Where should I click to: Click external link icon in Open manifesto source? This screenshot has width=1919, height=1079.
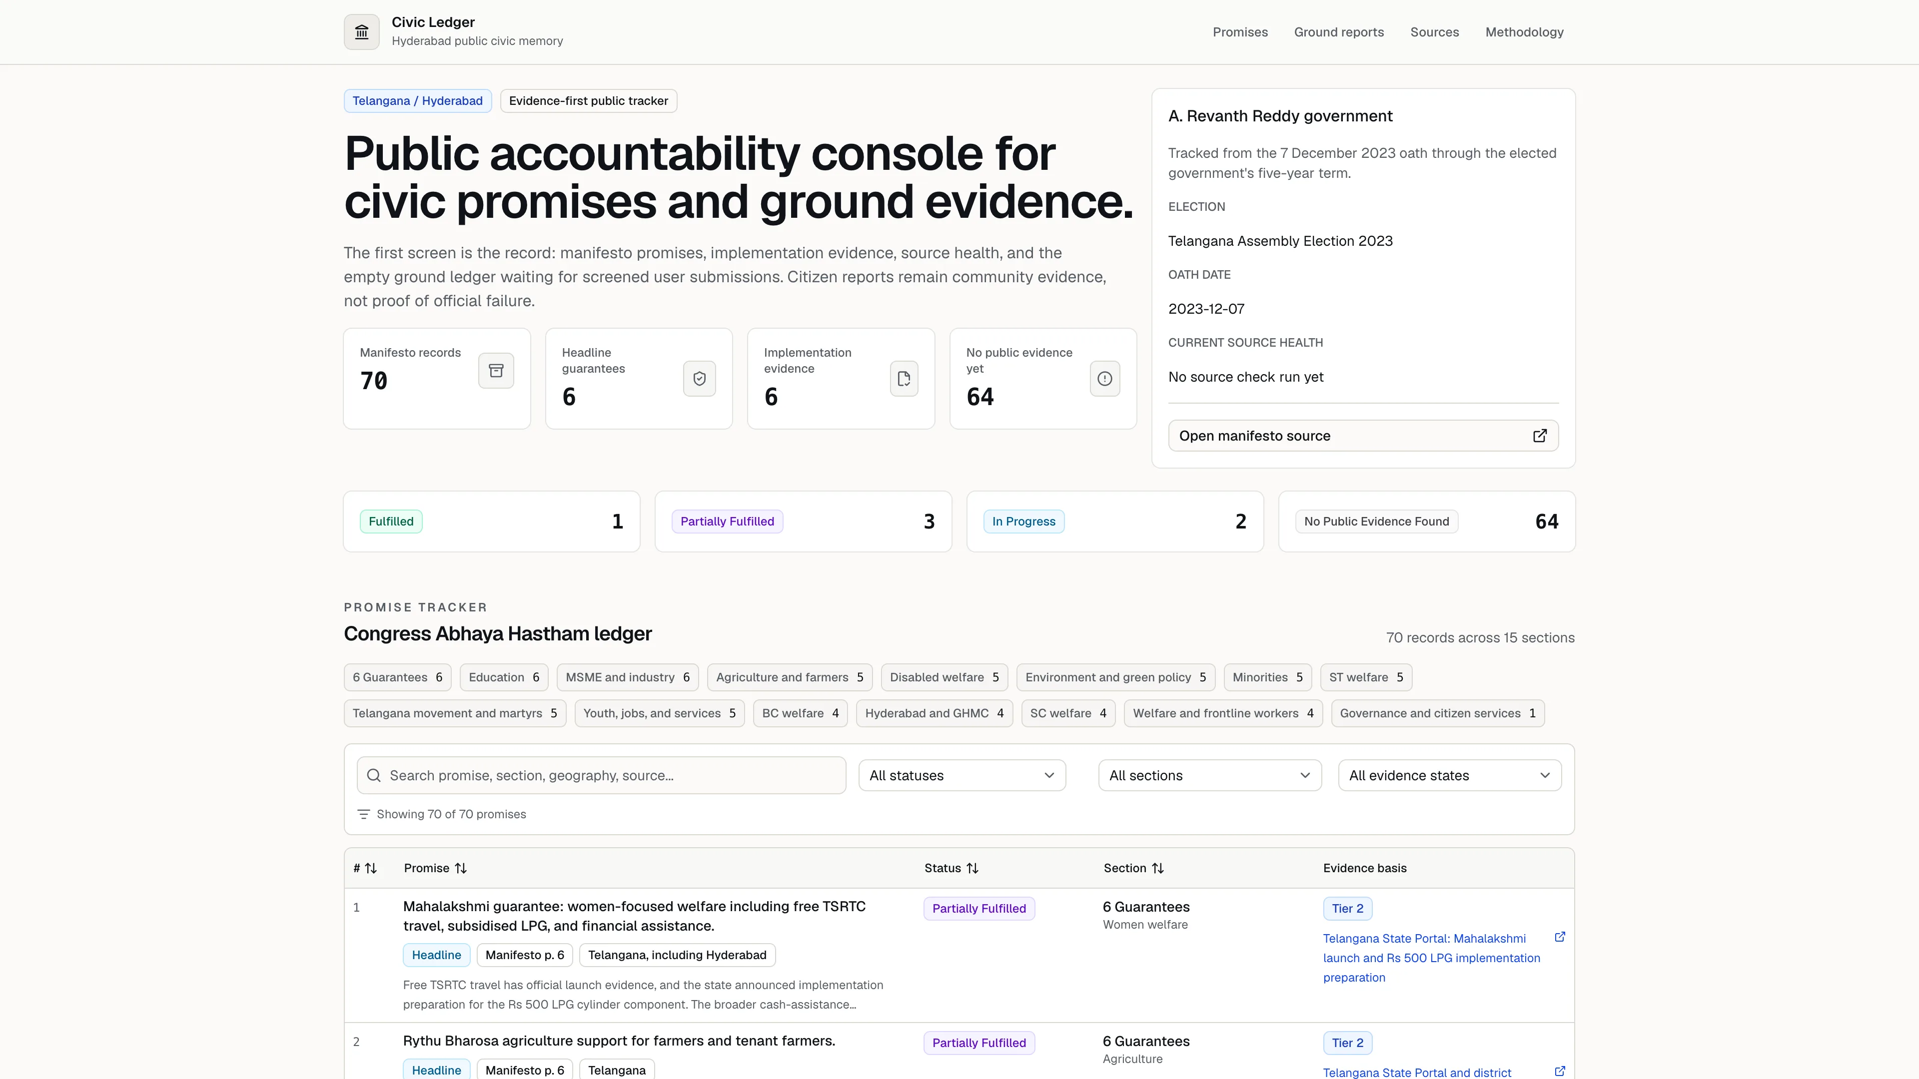point(1540,436)
